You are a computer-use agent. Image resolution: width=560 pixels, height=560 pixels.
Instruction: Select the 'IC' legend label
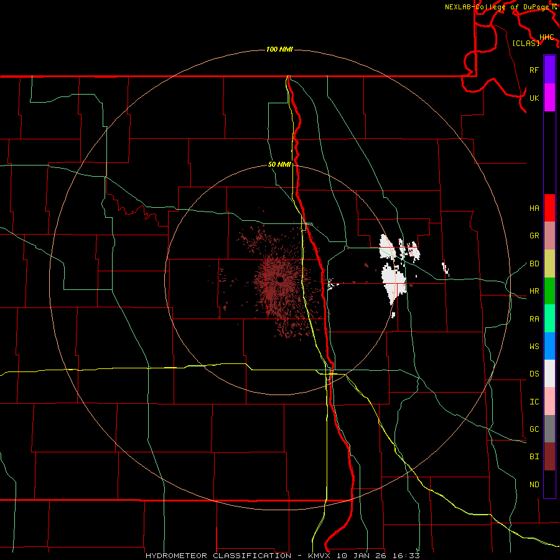tap(534, 402)
